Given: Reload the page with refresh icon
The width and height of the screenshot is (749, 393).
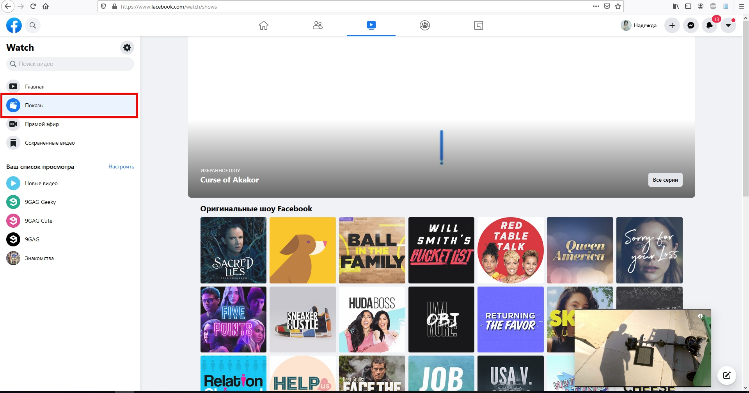Looking at the screenshot, I should [34, 6].
